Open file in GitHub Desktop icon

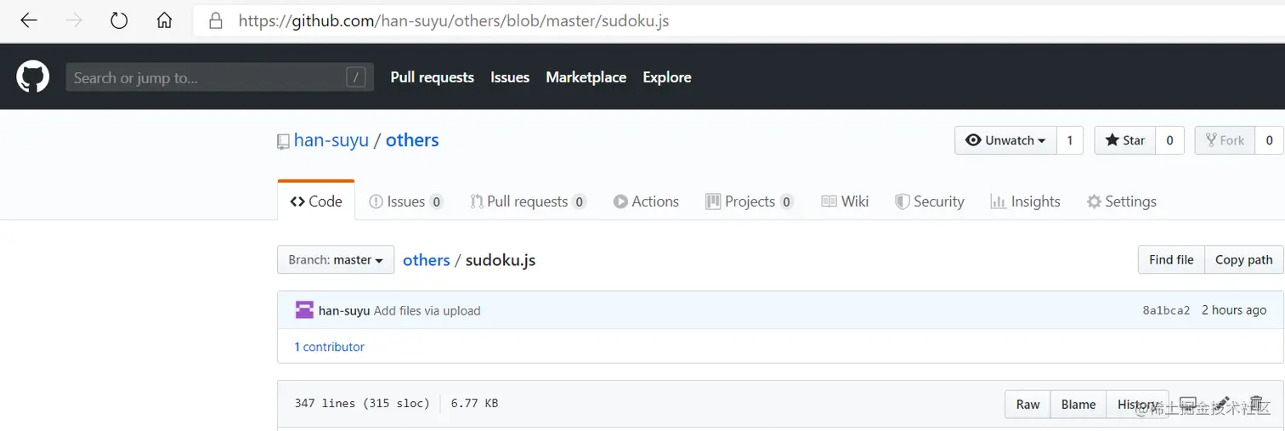coord(1188,405)
